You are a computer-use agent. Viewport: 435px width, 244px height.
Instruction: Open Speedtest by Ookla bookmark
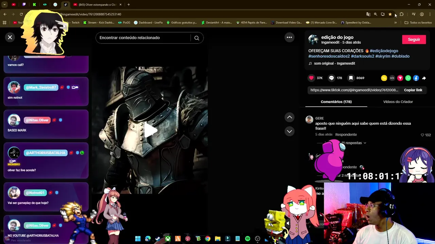(x=356, y=23)
